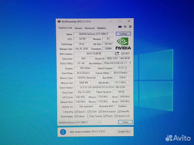Click the GPU-Z title bar app icon
194x145 pixels.
(x=59, y=21)
